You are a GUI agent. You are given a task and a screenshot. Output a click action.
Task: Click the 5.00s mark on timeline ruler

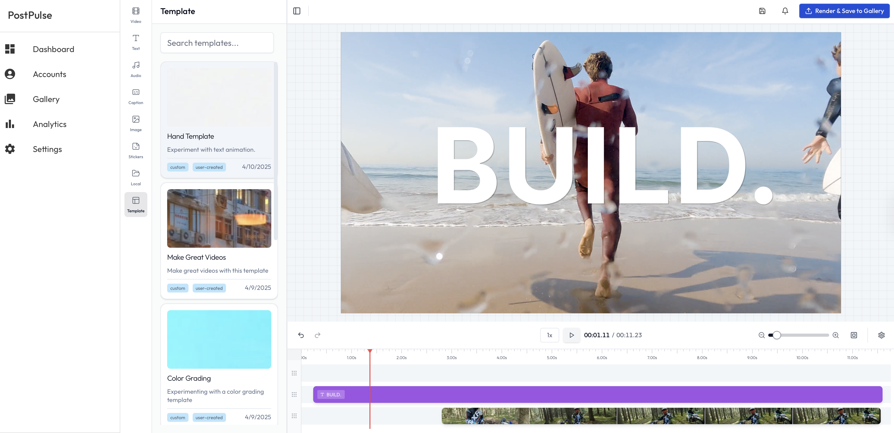pyautogui.click(x=552, y=357)
